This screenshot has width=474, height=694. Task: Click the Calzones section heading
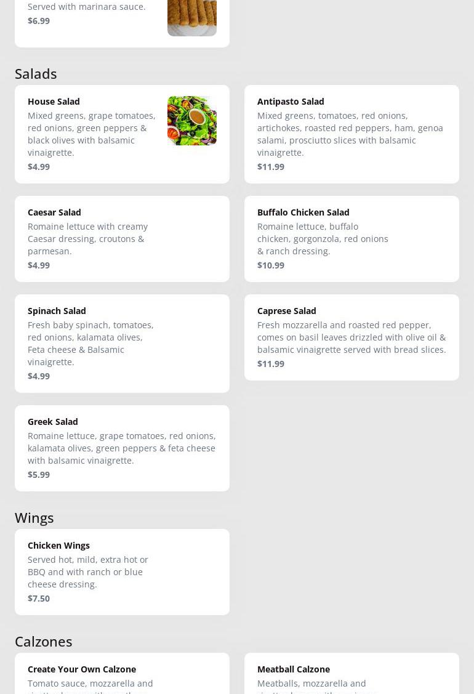pos(43,642)
